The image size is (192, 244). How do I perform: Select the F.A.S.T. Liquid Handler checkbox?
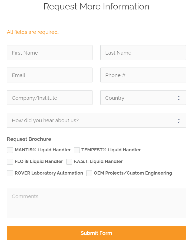(69, 162)
